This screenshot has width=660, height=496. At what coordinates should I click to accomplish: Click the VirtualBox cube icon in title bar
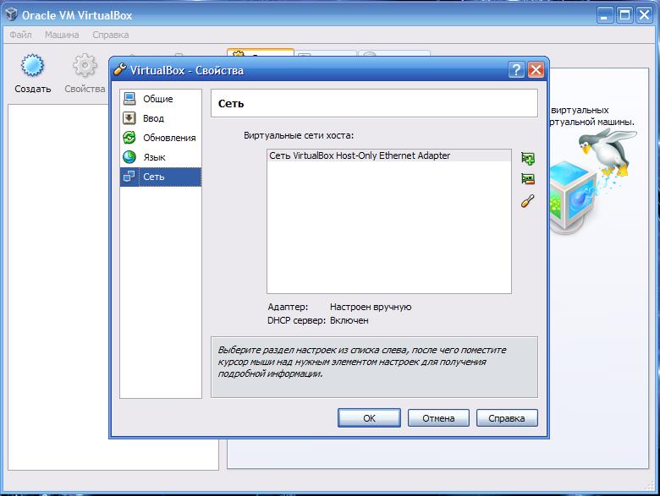click(x=12, y=14)
